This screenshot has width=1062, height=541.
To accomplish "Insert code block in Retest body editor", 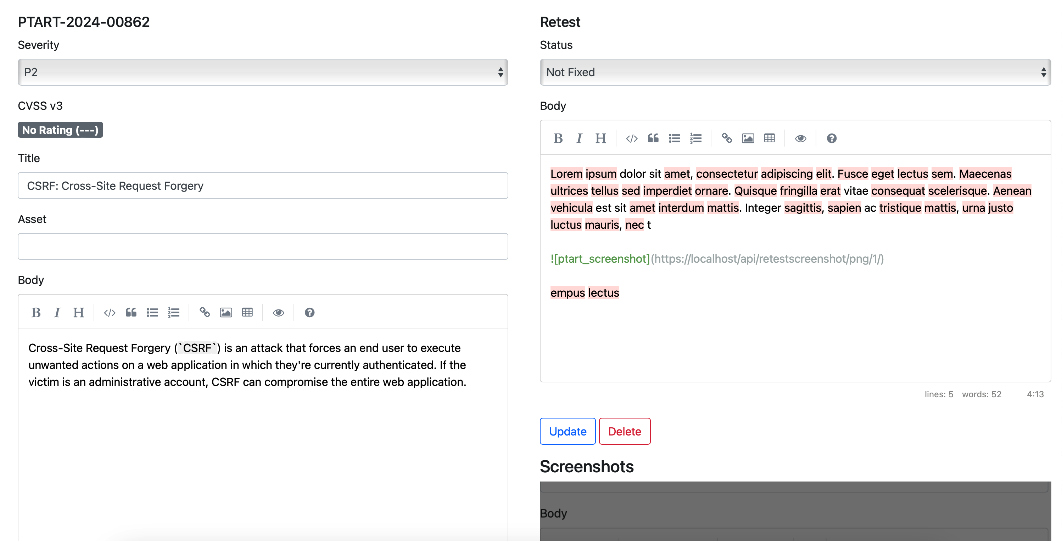I will click(631, 138).
